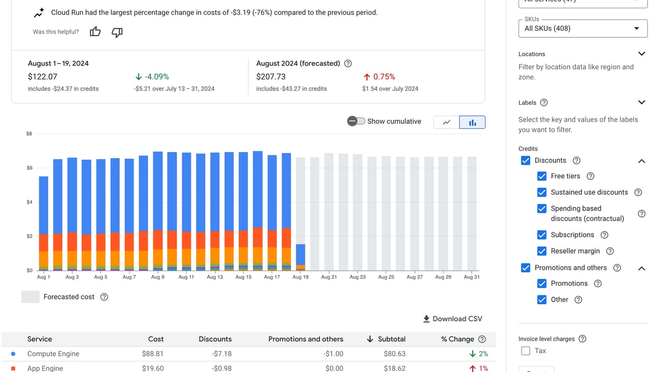The height and width of the screenshot is (372, 662).
Task: Click the insights sparkle trend icon
Action: 39,12
